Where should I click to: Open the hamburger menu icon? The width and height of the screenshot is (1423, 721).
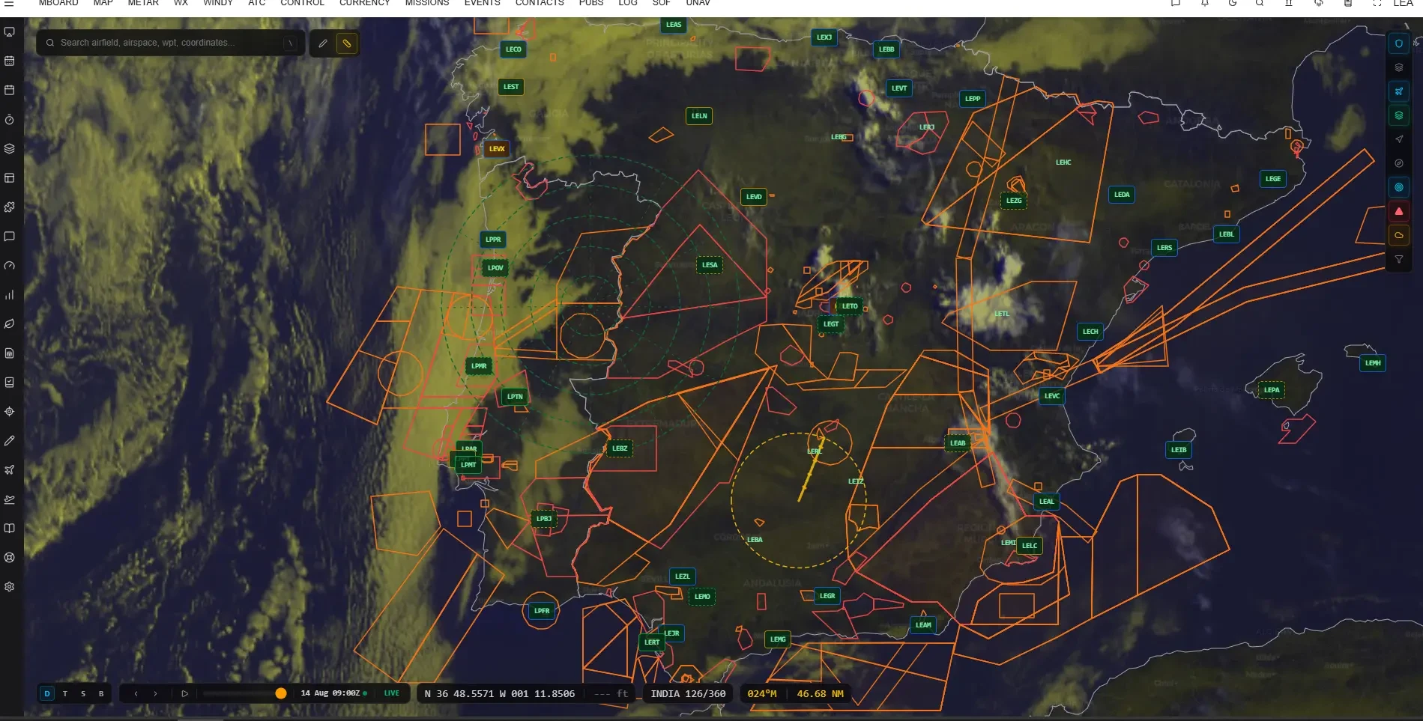click(10, 3)
